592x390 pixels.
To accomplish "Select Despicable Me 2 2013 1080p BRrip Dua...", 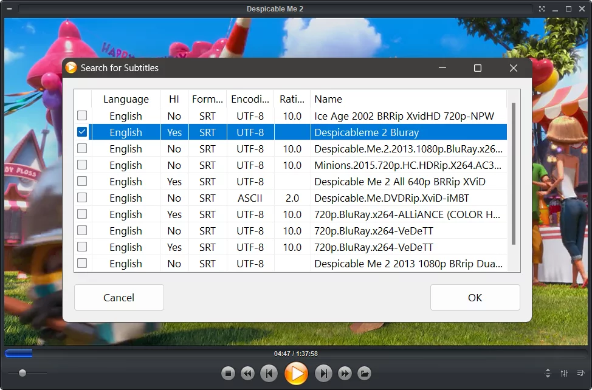I will click(x=408, y=264).
